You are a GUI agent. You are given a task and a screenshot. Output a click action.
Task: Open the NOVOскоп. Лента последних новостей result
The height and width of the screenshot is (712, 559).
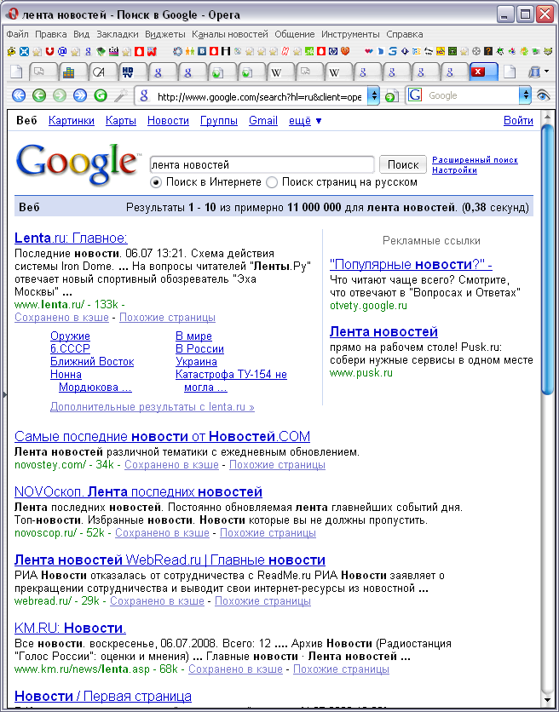tap(138, 491)
